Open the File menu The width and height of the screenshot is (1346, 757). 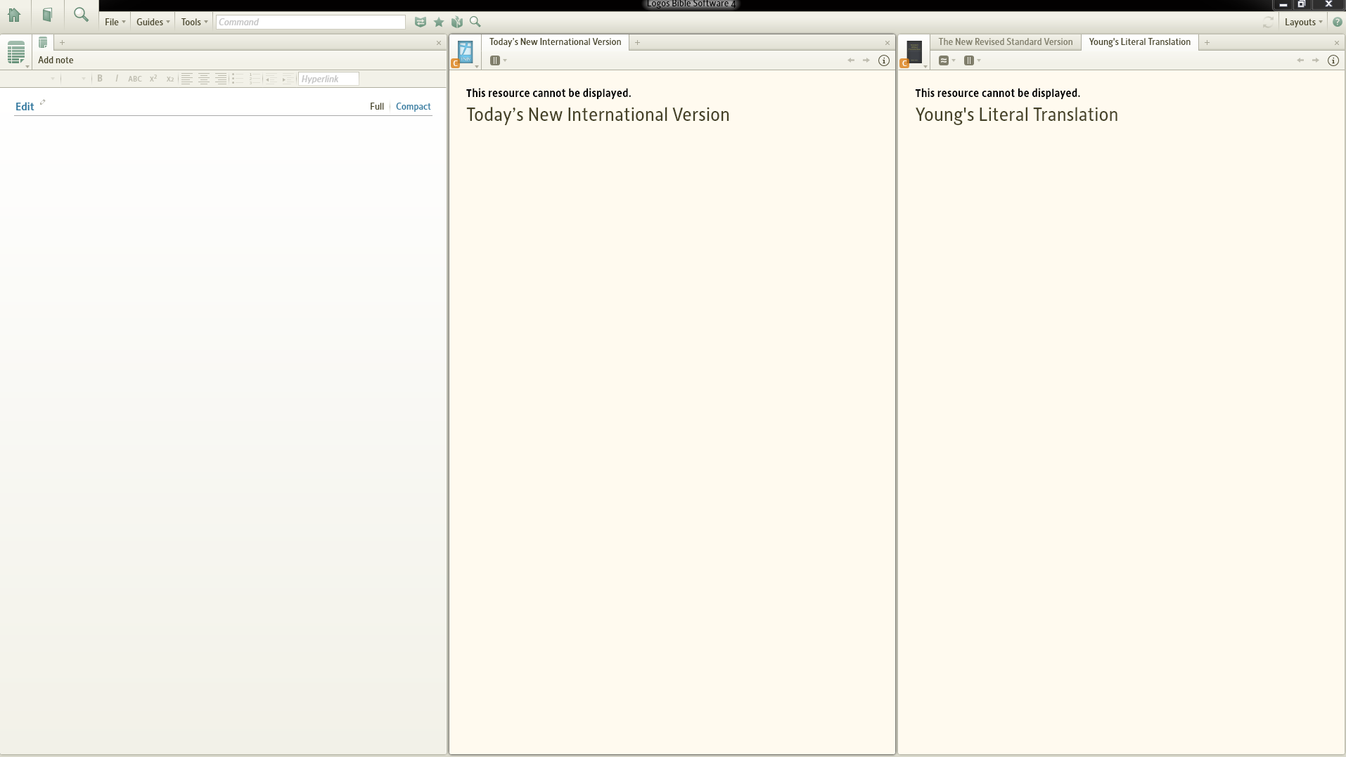[115, 22]
